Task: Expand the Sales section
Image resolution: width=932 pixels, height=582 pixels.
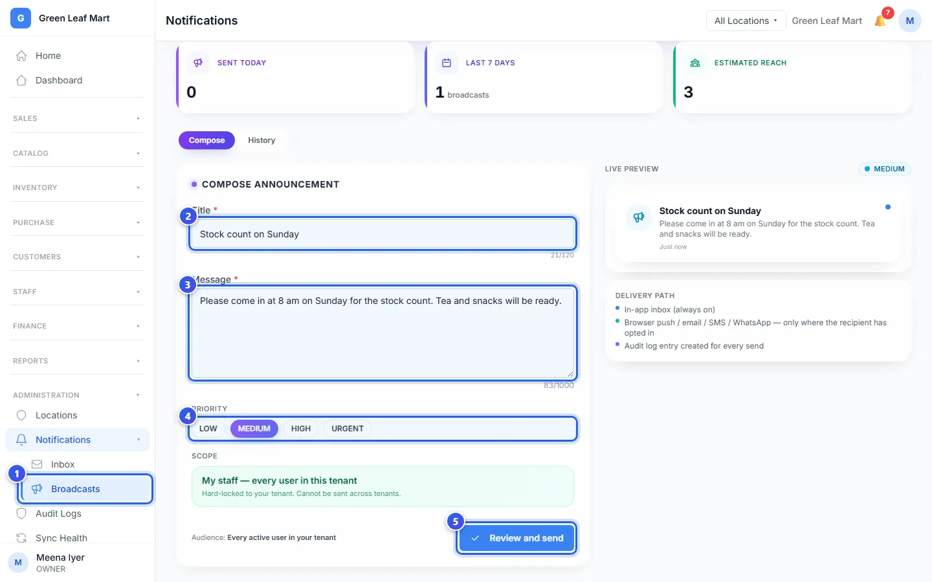Action: tap(77, 118)
